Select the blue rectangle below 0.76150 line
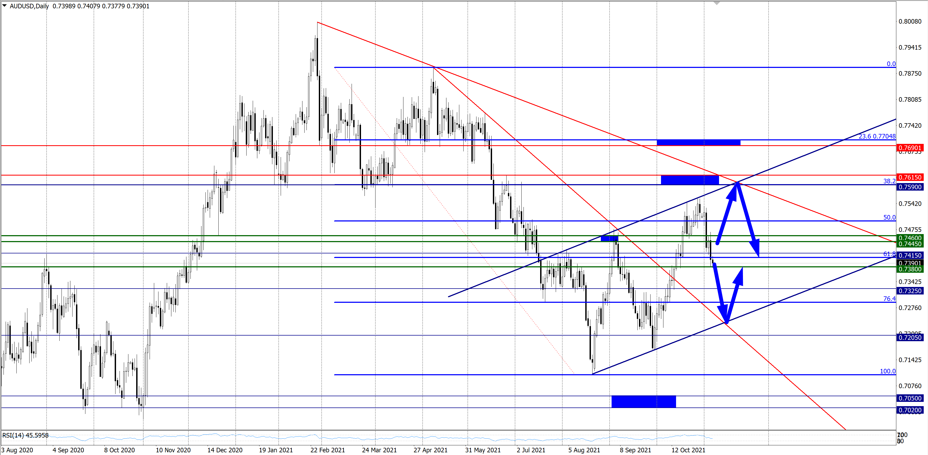Screen dimensions: 928x455 [x=689, y=180]
